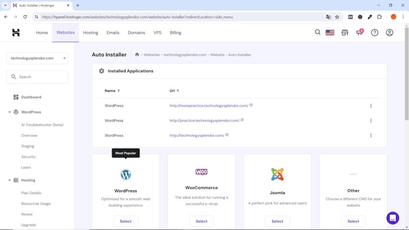The height and width of the screenshot is (230, 409).
Task: Click the Hostinger logo
Action: pyautogui.click(x=16, y=32)
